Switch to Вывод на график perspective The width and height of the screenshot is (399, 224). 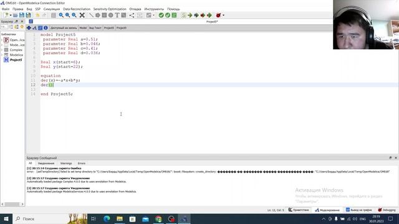[x=359, y=210]
